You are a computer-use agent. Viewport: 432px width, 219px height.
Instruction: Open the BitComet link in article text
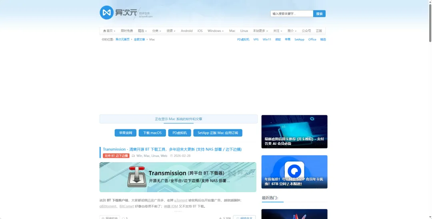point(127,206)
